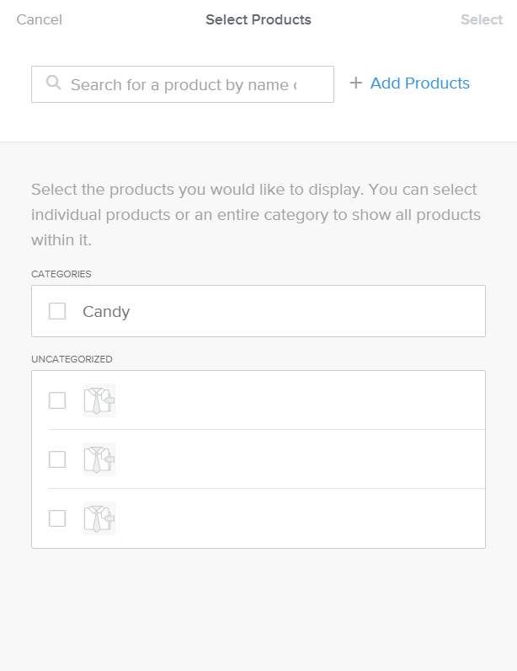Tick the Candy category checkbox
The height and width of the screenshot is (671, 517).
pos(57,311)
